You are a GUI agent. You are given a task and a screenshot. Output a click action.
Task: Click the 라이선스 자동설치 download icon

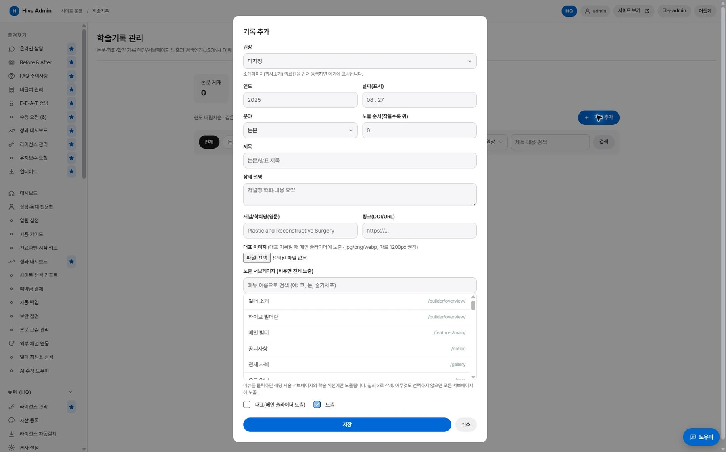click(12, 434)
